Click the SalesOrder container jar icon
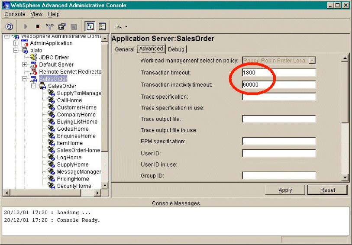This screenshot has width=352, height=245. 42,86
